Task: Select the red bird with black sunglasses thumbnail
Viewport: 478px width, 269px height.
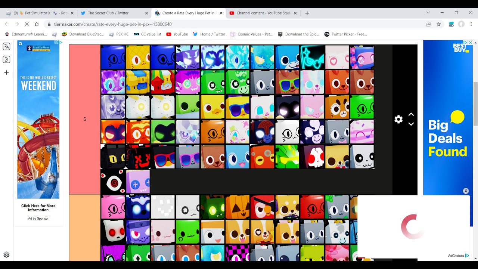Action: pos(263,207)
